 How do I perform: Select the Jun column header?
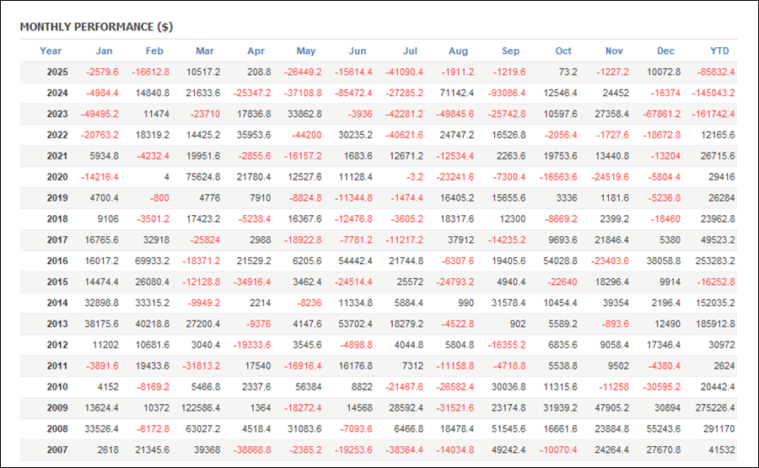[x=357, y=51]
